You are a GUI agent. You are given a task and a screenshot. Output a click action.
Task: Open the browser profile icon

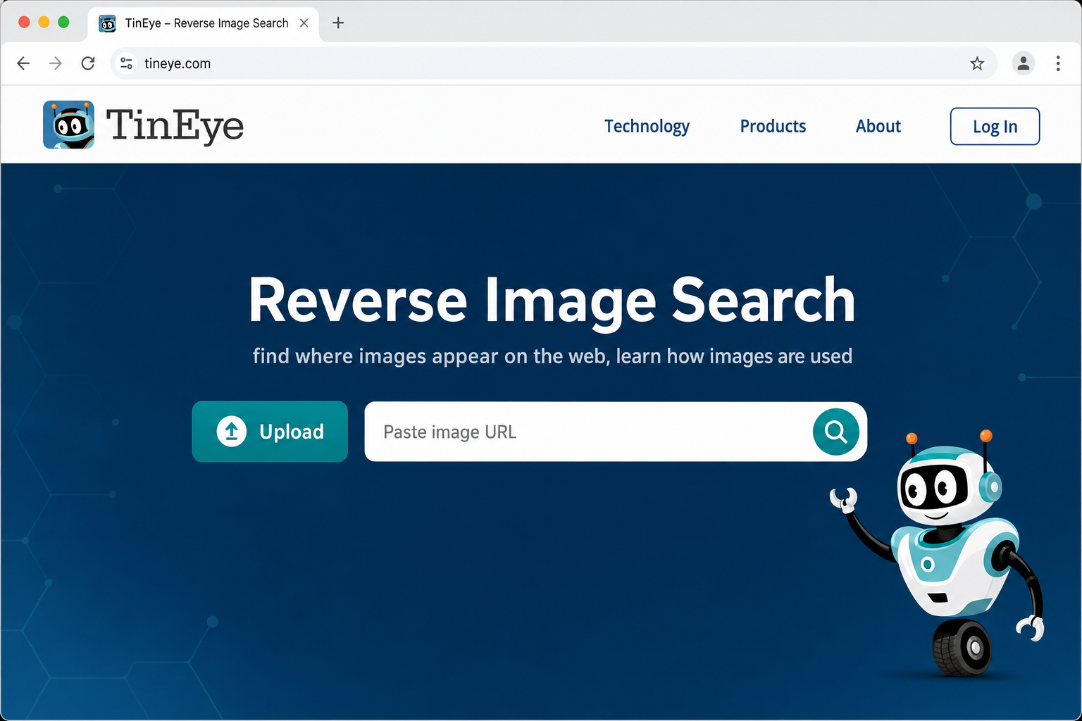tap(1023, 63)
